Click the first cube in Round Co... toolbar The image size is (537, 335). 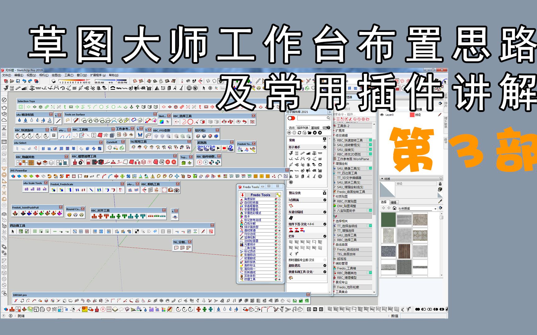pyautogui.click(x=69, y=215)
